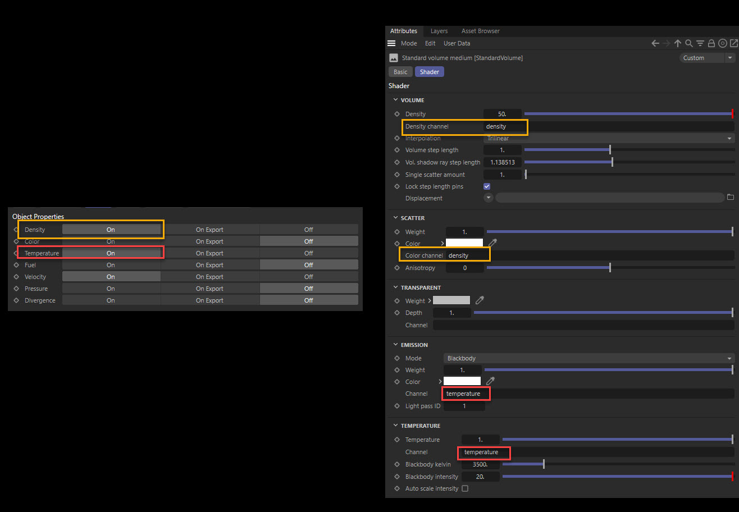Enable the Auto scale intensity checkbox
The width and height of the screenshot is (739, 512).
tap(465, 488)
